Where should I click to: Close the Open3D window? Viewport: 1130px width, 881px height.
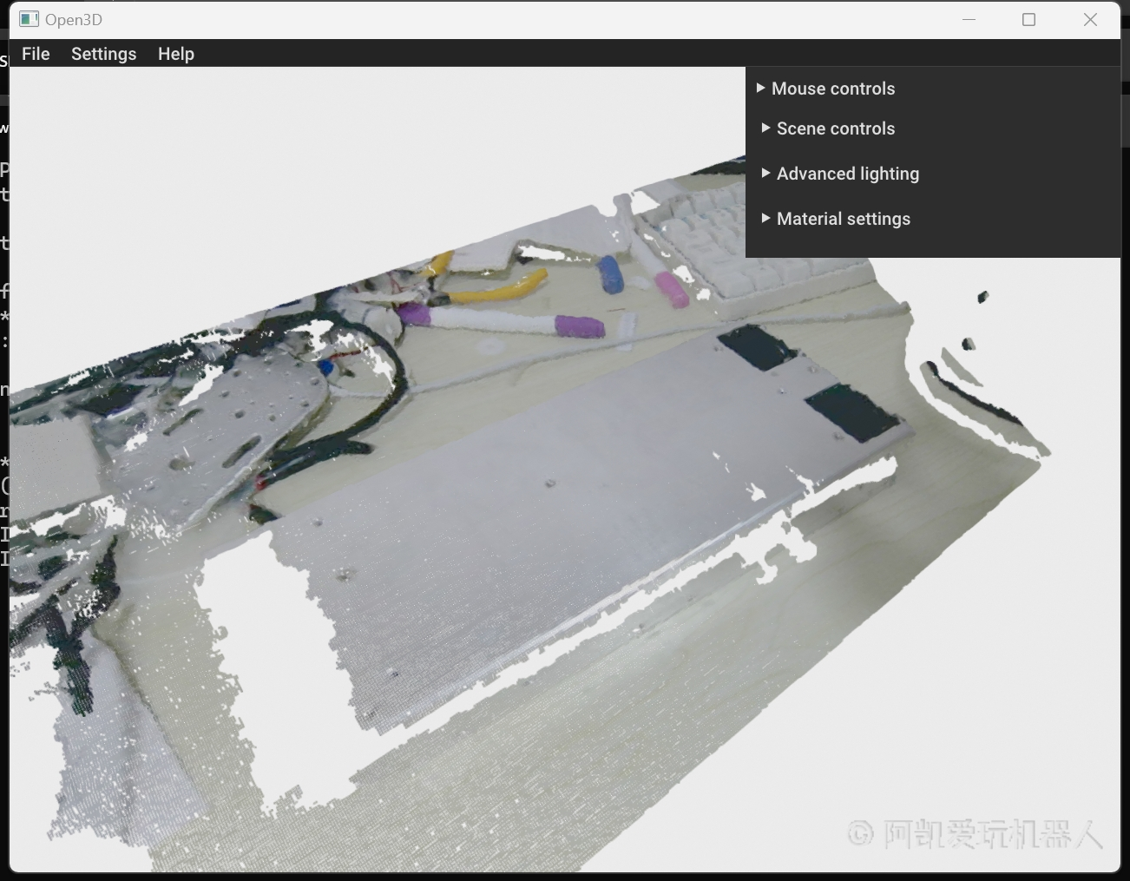tap(1090, 19)
